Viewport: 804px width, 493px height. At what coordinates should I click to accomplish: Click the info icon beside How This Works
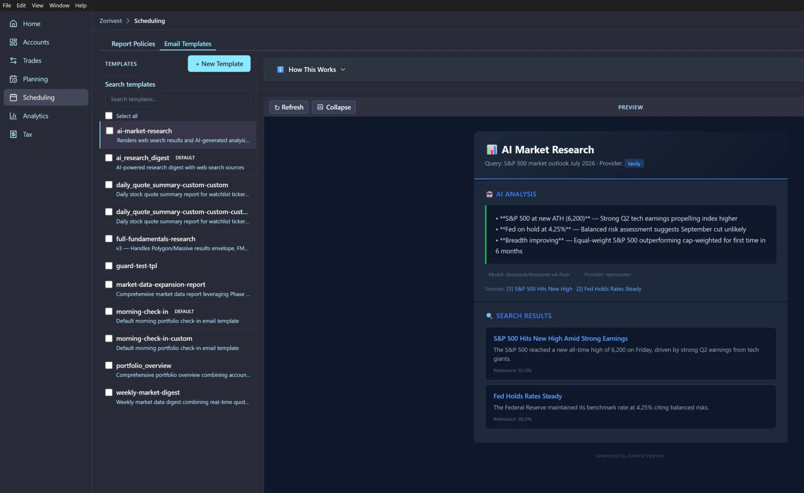pos(280,70)
